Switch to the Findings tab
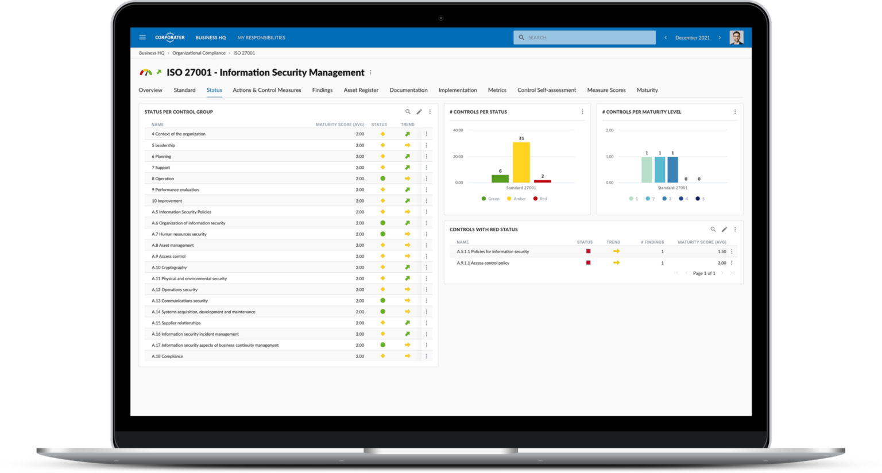The height and width of the screenshot is (473, 882). (322, 90)
